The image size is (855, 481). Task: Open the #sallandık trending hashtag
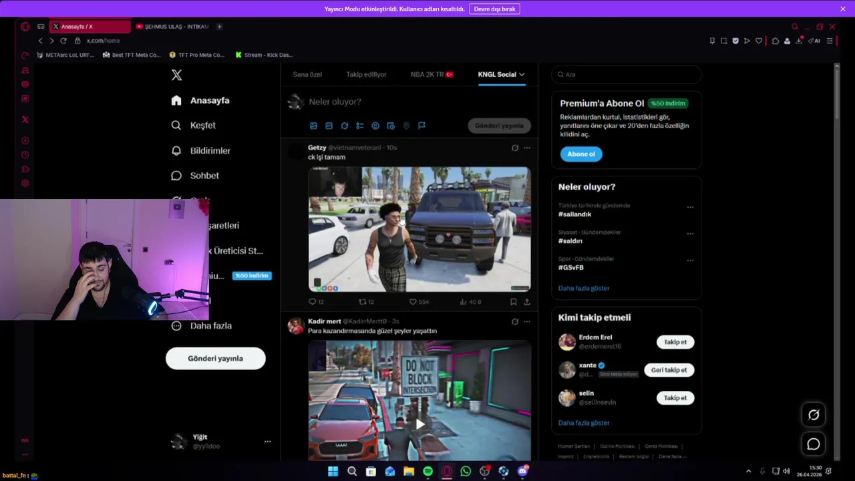pyautogui.click(x=575, y=214)
